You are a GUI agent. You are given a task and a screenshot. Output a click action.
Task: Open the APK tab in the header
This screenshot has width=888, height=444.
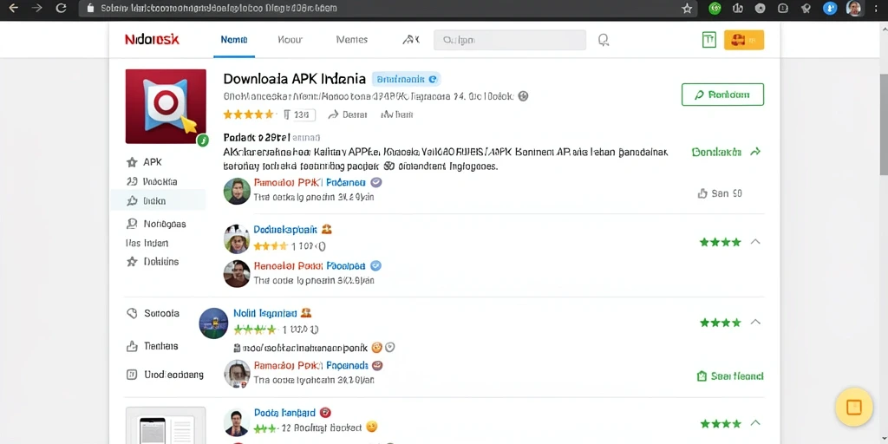point(410,40)
